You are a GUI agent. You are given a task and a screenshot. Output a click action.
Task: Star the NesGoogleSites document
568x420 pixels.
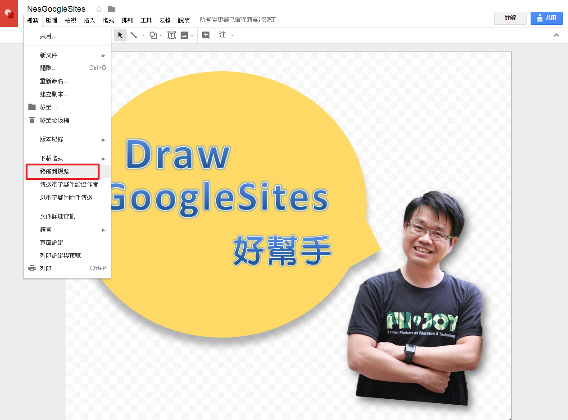[x=99, y=9]
